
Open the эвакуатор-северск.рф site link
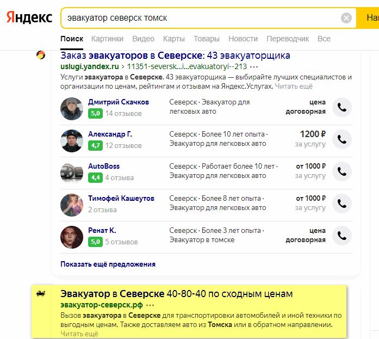tap(102, 305)
